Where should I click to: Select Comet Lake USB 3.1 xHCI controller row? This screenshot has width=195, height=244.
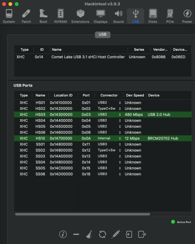point(103,57)
